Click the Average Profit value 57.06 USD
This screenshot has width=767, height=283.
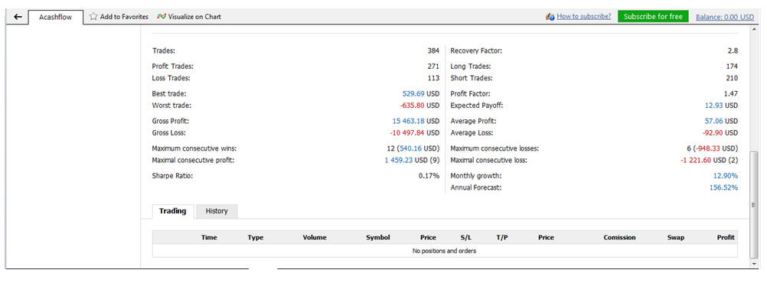coord(722,121)
